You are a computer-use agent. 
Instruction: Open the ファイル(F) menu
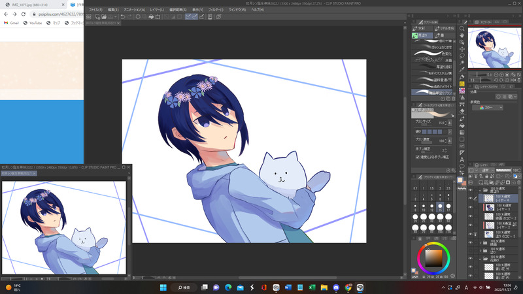[95, 10]
